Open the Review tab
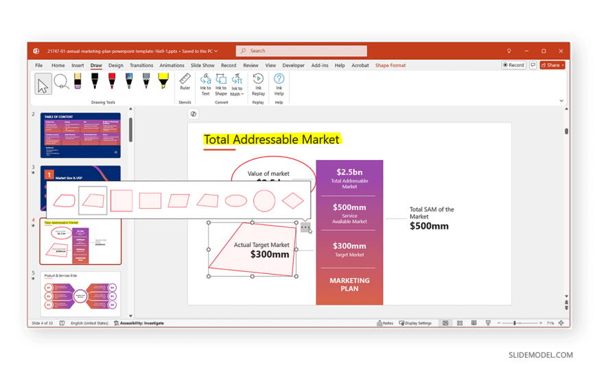Screen dimensions: 597x370 click(x=251, y=65)
